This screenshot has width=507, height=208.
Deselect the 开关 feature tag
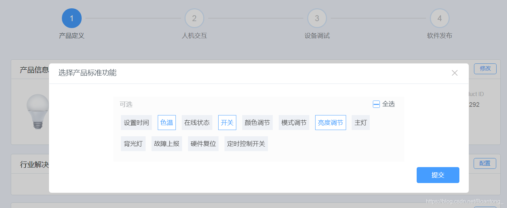pos(227,122)
